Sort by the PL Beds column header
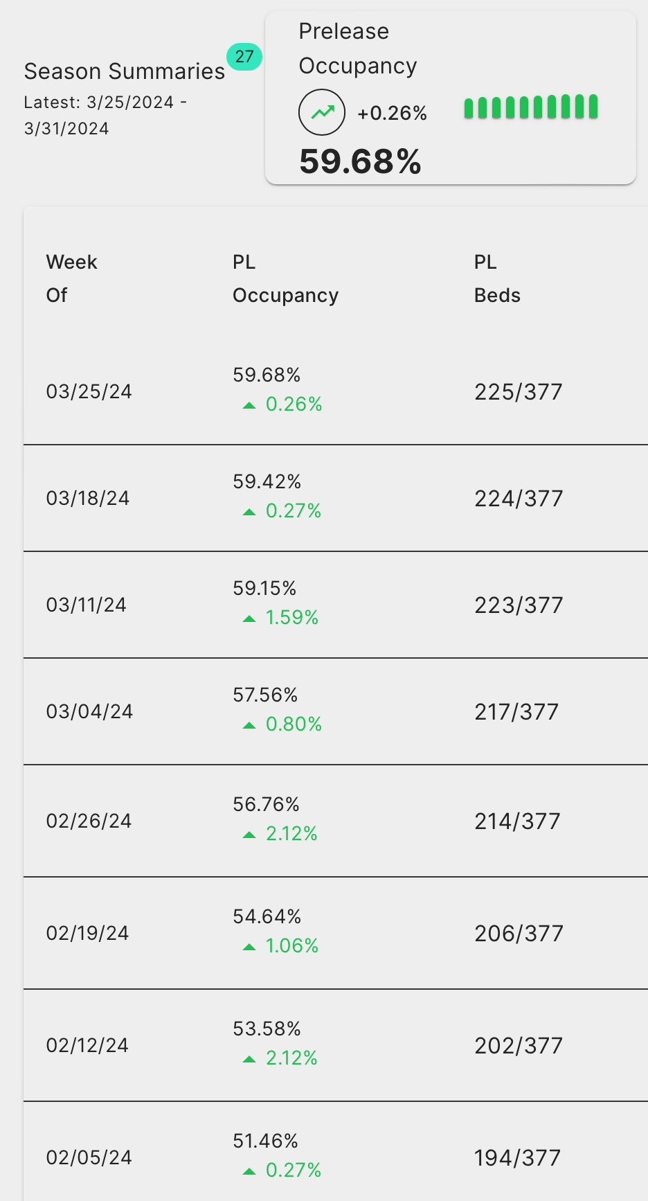Screen dimensions: 648x1201 [x=497, y=278]
